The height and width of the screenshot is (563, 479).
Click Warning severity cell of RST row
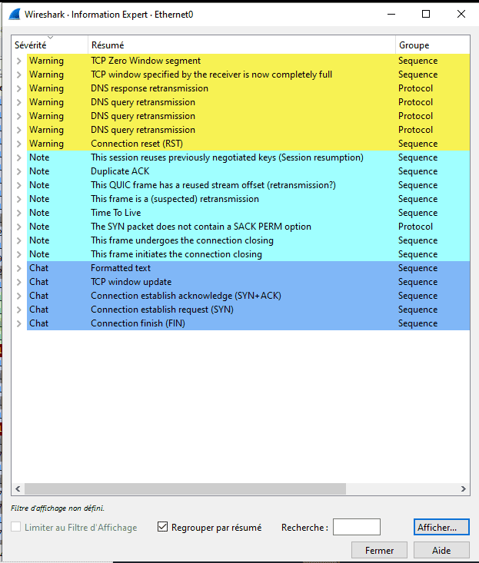tap(46, 144)
